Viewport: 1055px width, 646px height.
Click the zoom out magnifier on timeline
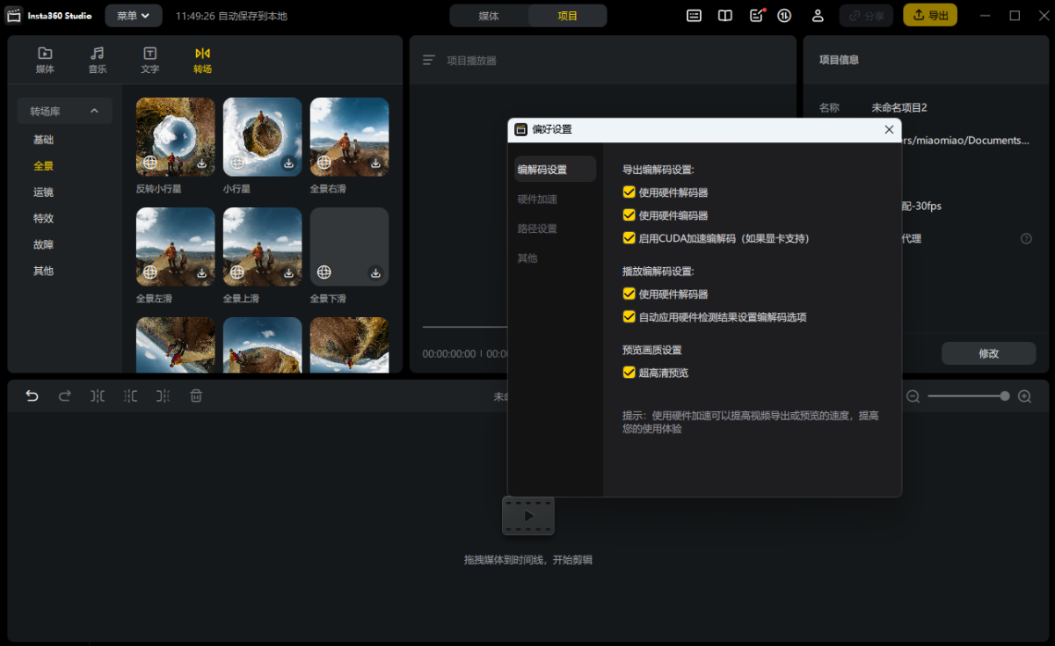click(913, 396)
